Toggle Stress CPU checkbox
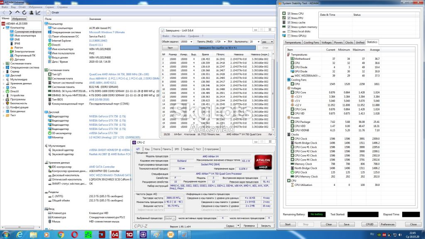 (289, 14)
